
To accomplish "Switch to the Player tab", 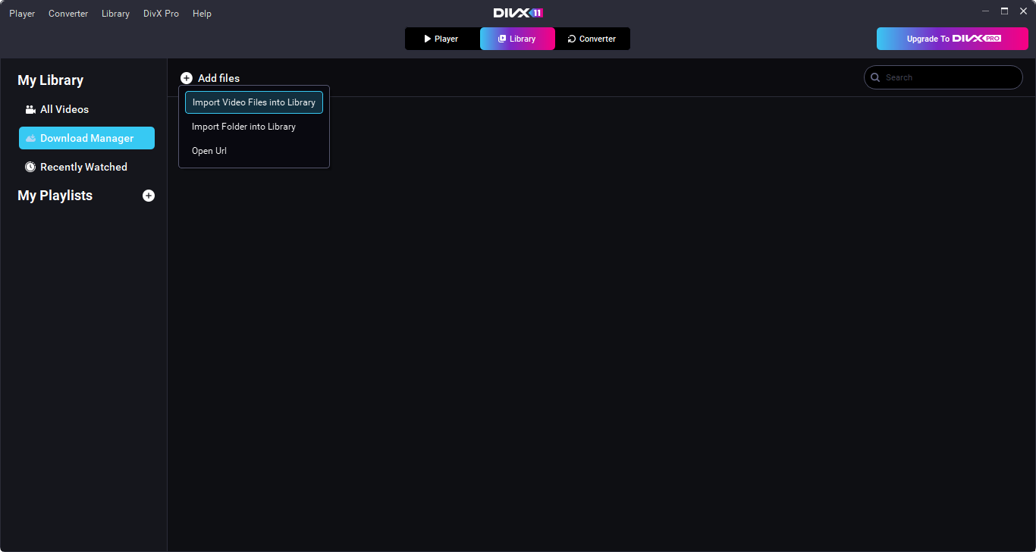I will [x=442, y=39].
